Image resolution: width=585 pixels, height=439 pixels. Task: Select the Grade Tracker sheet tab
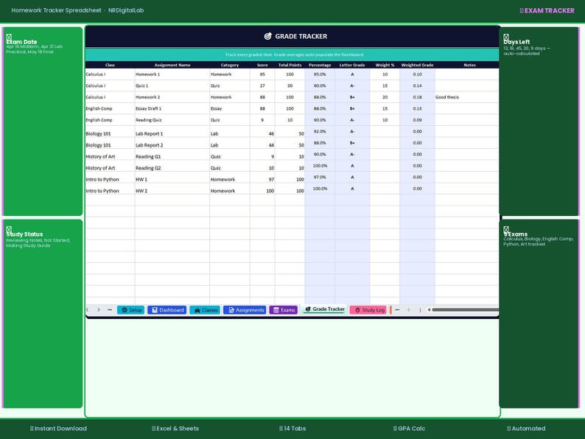324,309
